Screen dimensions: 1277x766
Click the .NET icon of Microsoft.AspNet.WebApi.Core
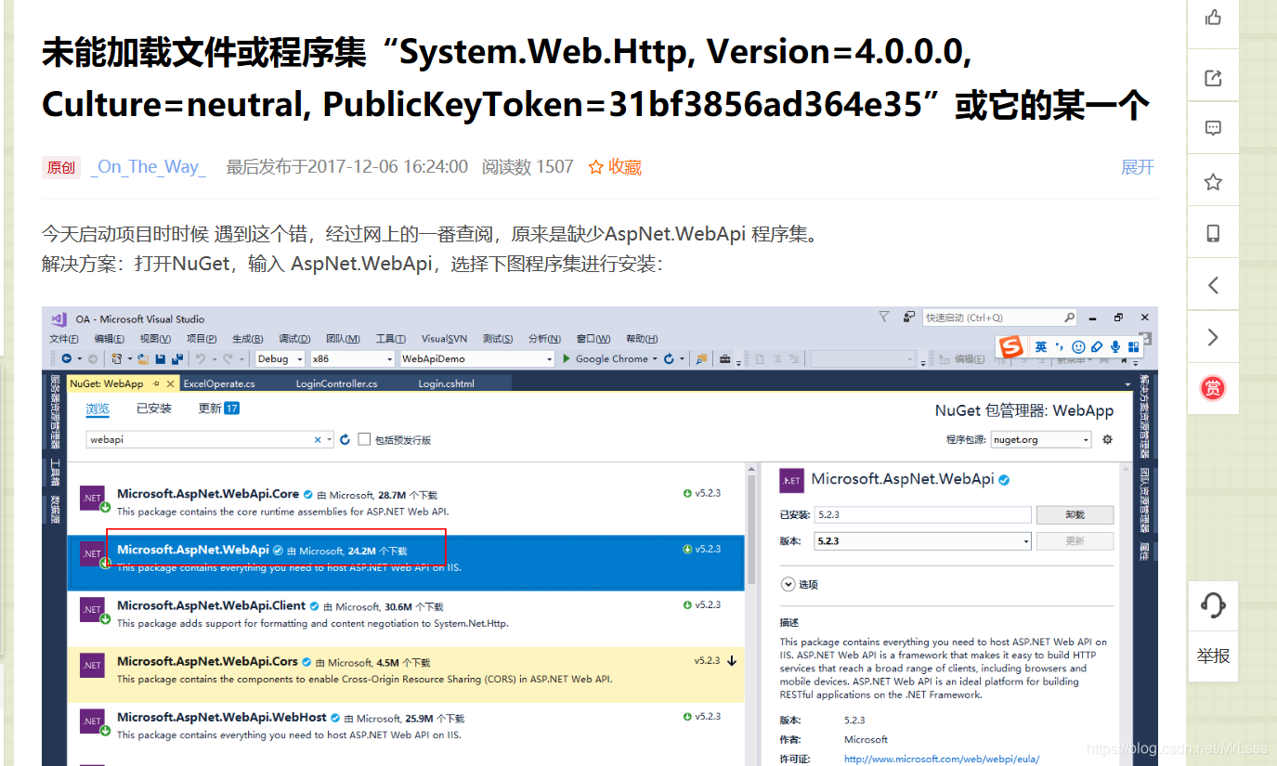click(92, 499)
